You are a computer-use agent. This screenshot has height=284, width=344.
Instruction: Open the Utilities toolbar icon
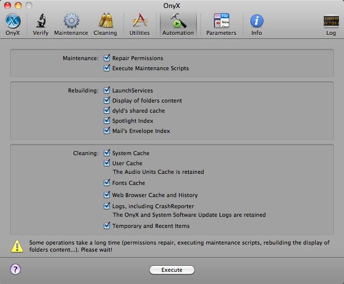coord(140,22)
